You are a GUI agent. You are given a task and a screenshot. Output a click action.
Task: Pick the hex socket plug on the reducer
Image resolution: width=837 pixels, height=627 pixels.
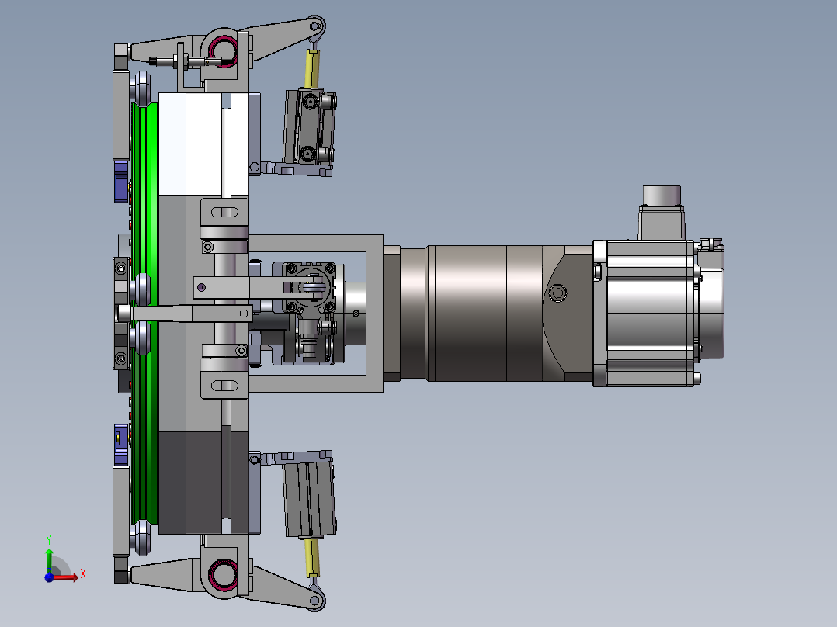[557, 293]
